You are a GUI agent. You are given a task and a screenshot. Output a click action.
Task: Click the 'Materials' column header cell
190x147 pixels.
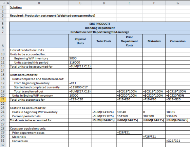point(154,41)
